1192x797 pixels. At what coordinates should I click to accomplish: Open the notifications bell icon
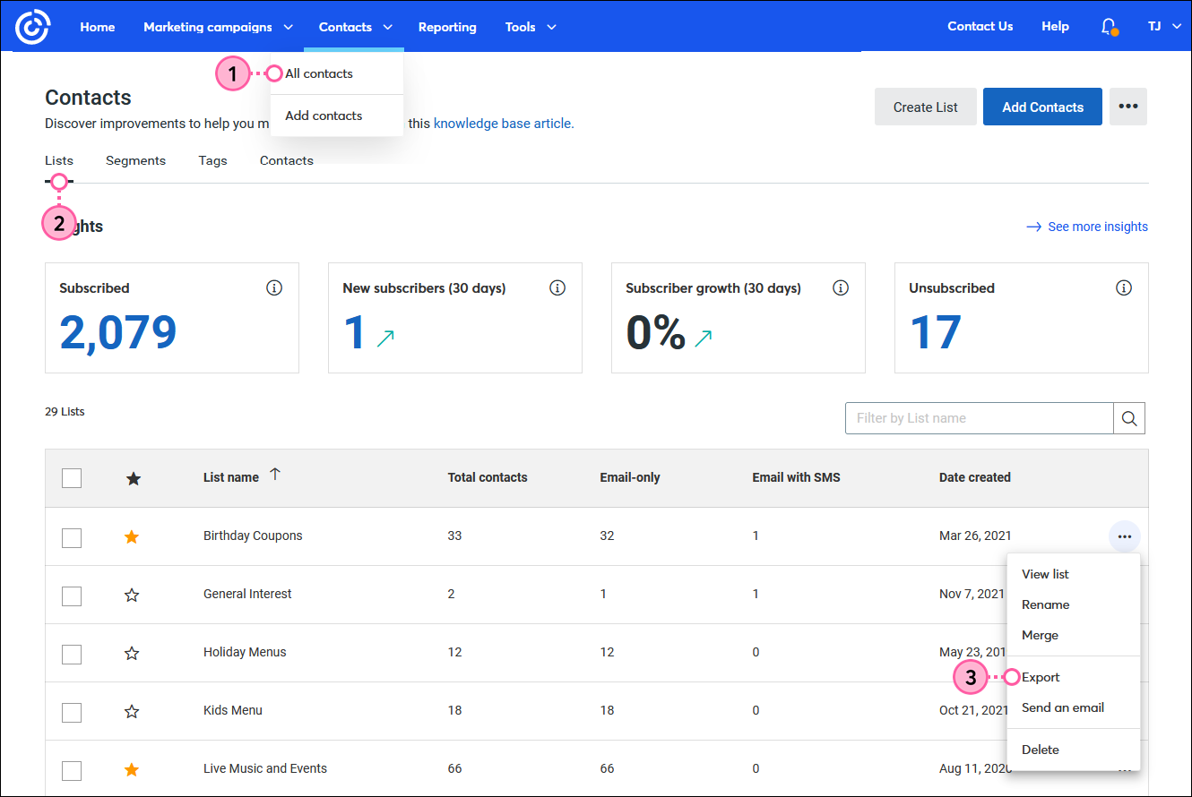pos(1109,27)
